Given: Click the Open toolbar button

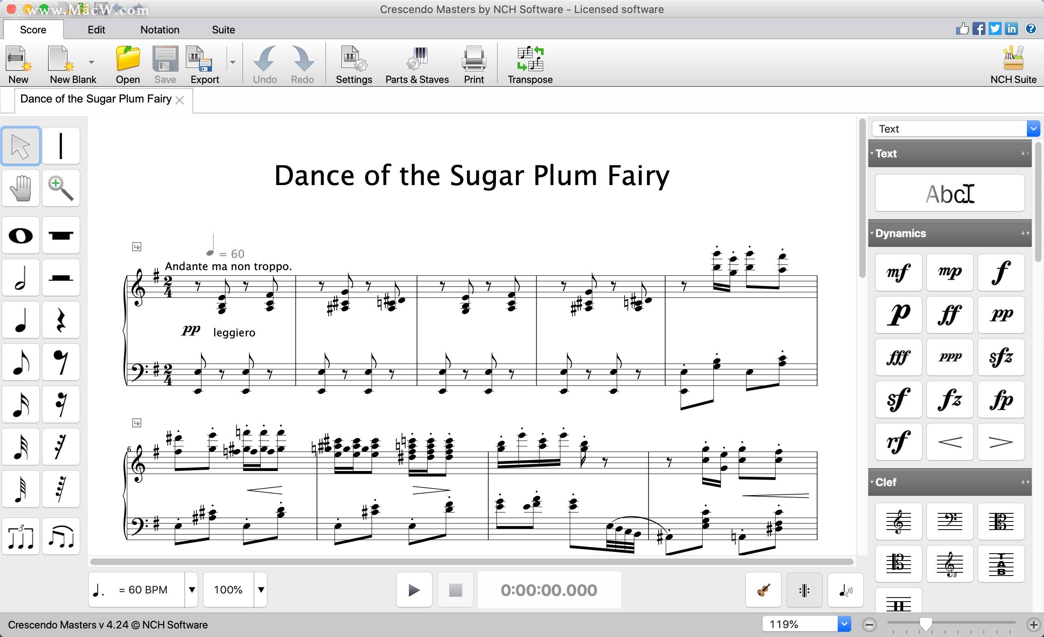Looking at the screenshot, I should point(127,64).
